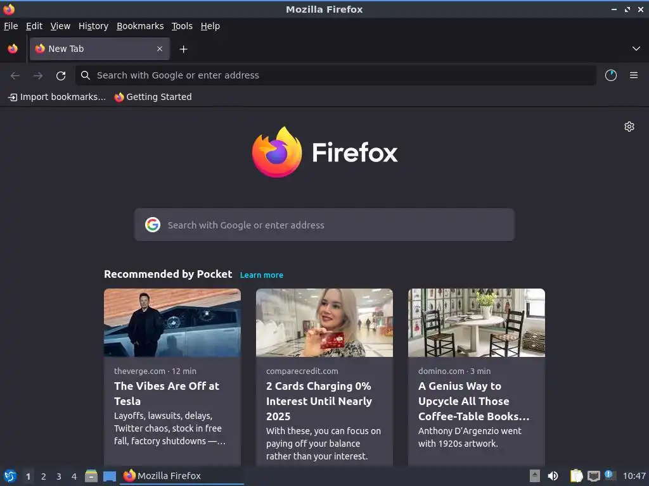Click Import bookmarks in bookmarks toolbar

(x=57, y=97)
